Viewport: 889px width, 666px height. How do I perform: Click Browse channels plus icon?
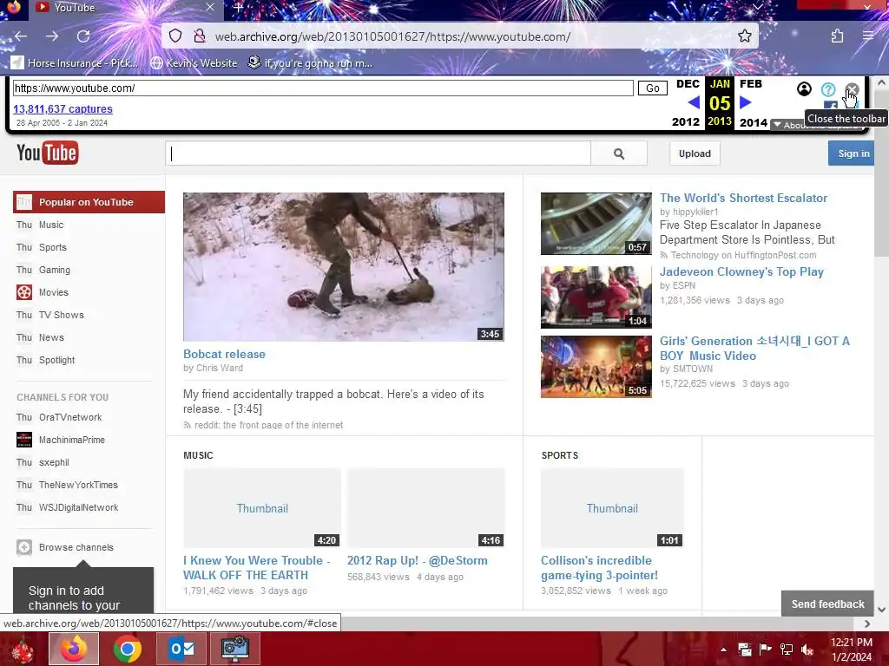coord(23,547)
